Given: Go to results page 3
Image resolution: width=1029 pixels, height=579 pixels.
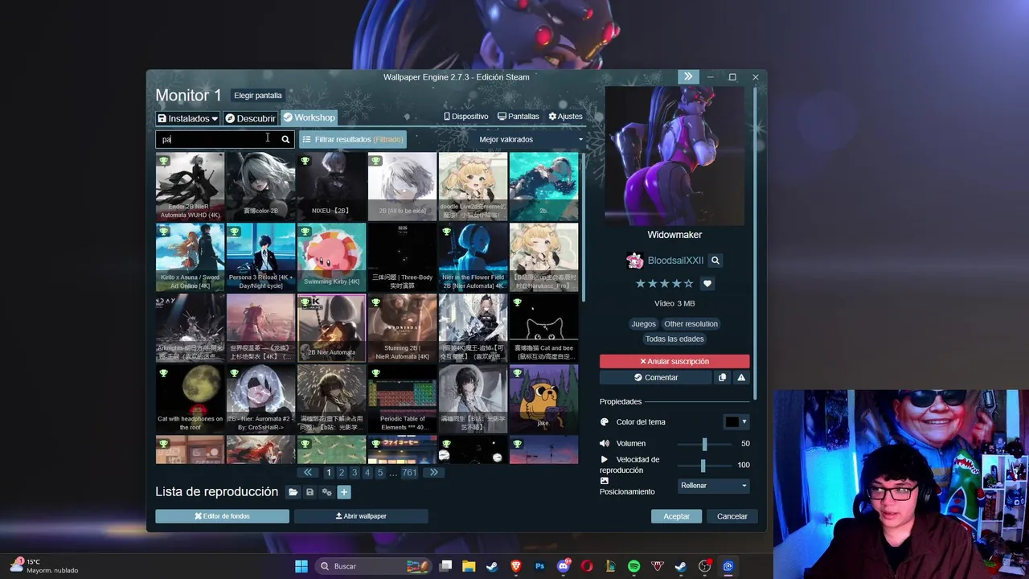Looking at the screenshot, I should tap(355, 473).
